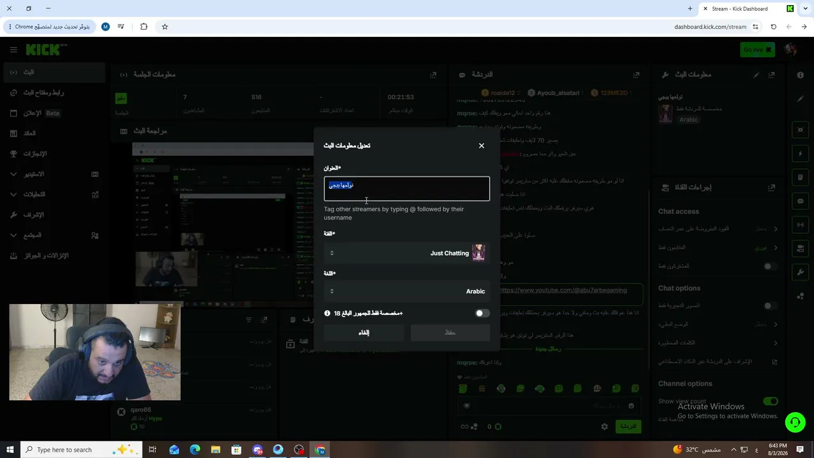The height and width of the screenshot is (458, 814).
Task: Toggle the Show view count switch
Action: [770, 401]
